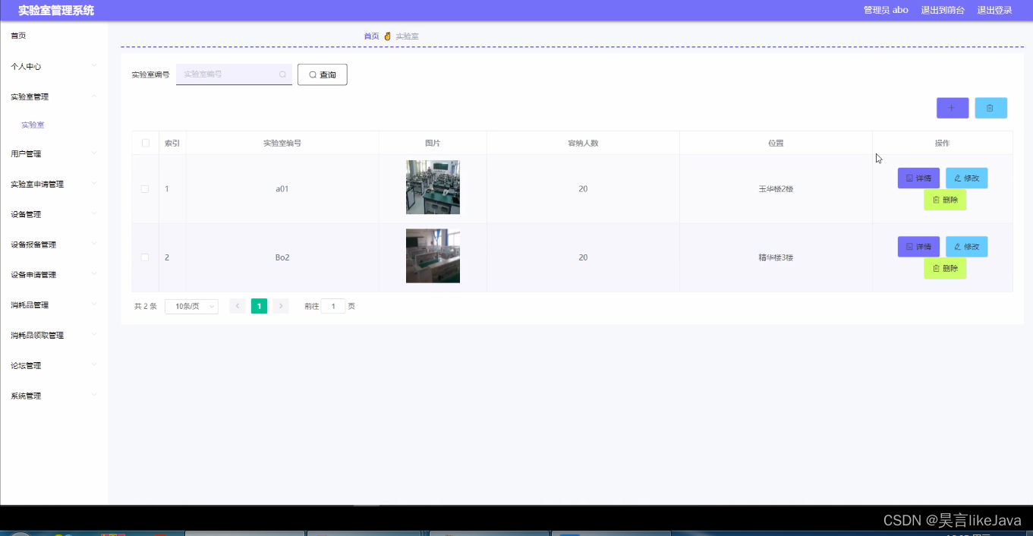Click the plus add-new-lab button

point(952,108)
